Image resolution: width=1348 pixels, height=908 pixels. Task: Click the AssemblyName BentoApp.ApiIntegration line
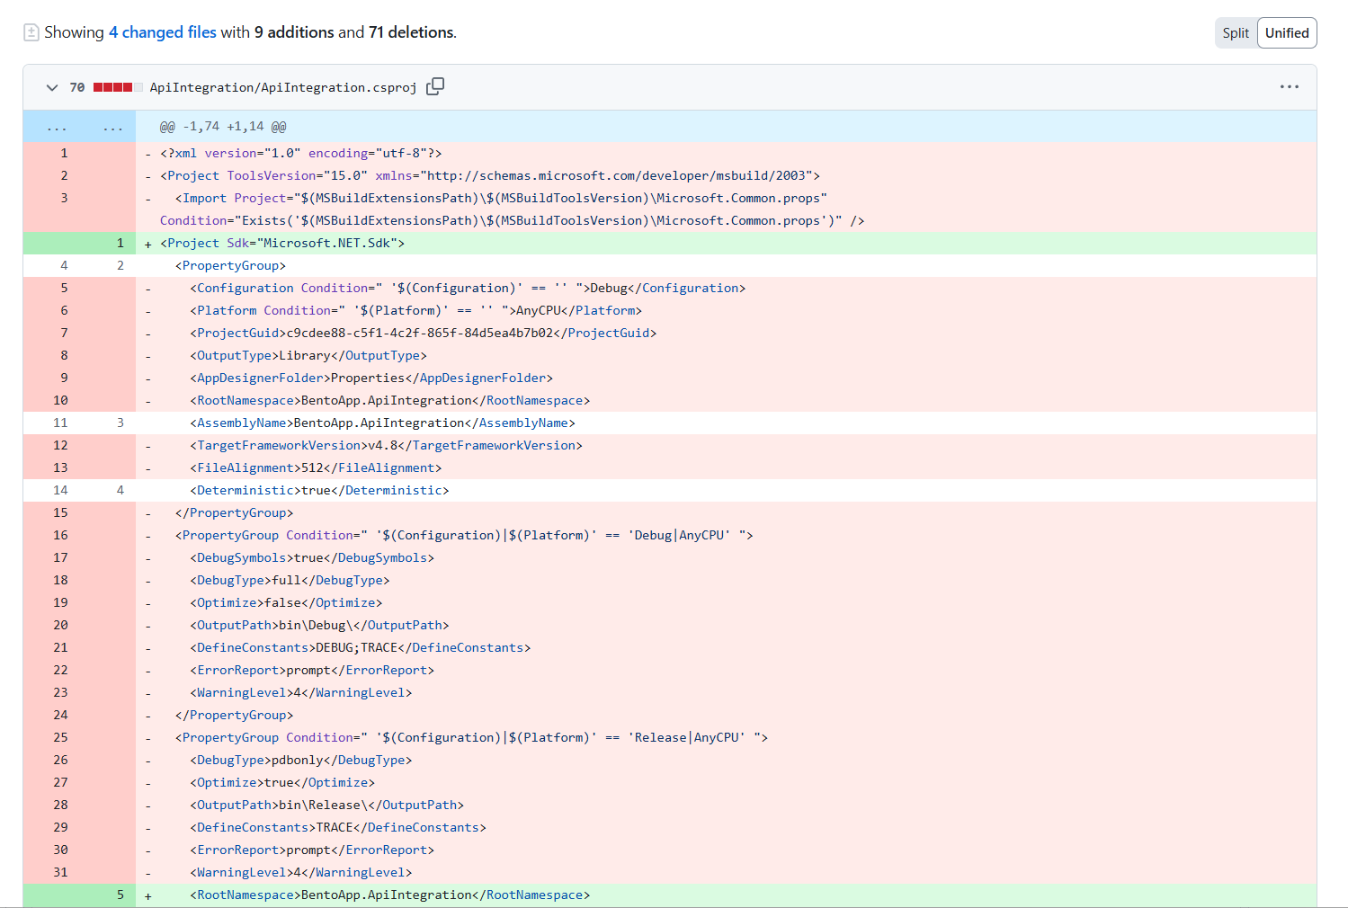pos(726,423)
